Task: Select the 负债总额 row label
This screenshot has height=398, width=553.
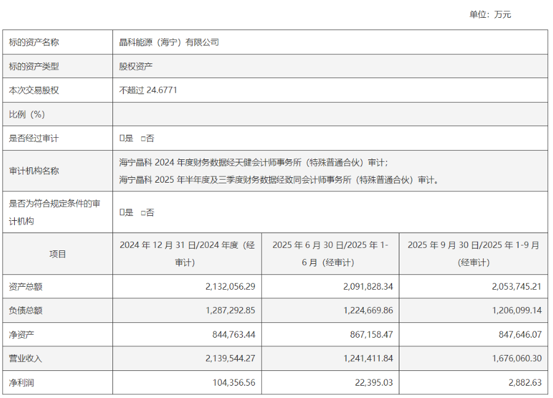Action: tap(26, 311)
